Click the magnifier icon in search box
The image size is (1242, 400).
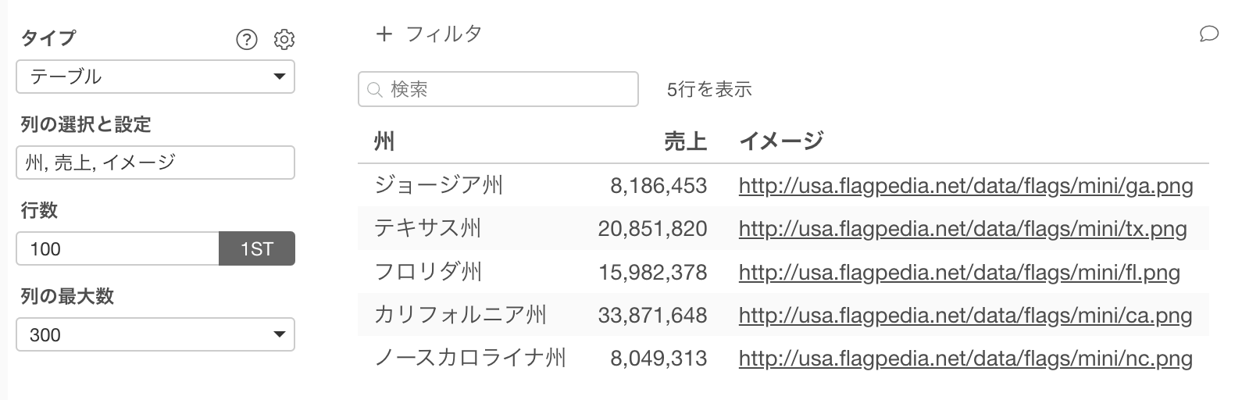375,90
